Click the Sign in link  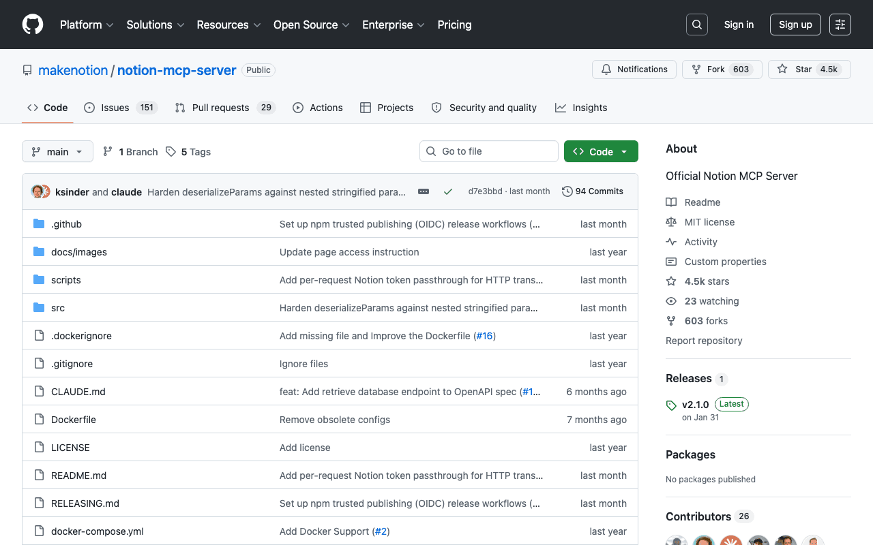739,25
